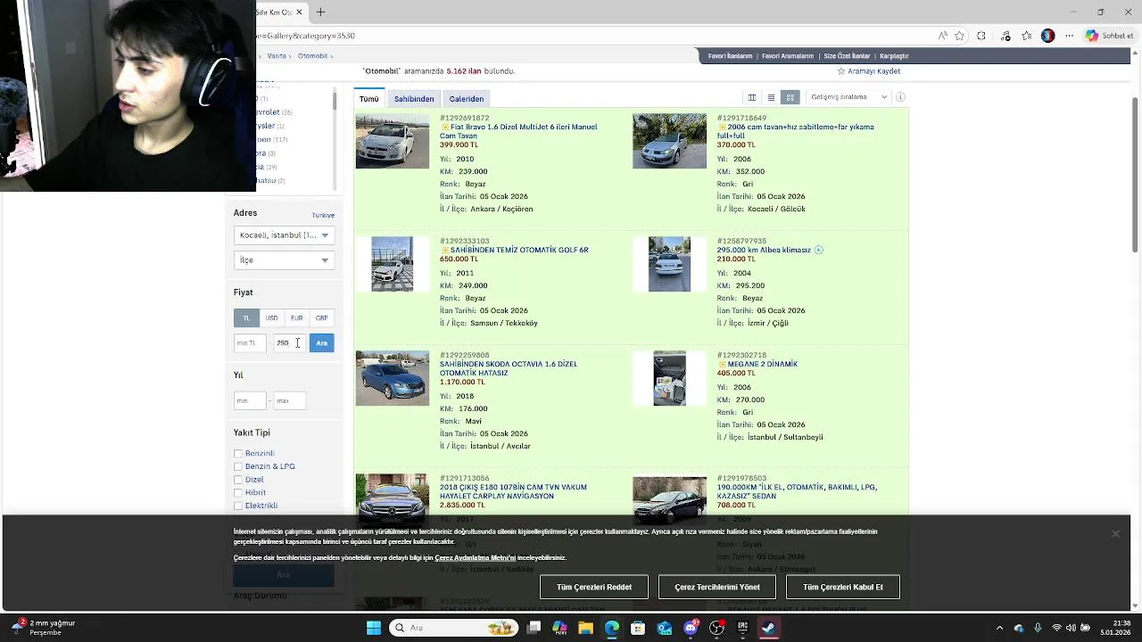Open Favori İlanlarım in top menu

[x=730, y=56]
